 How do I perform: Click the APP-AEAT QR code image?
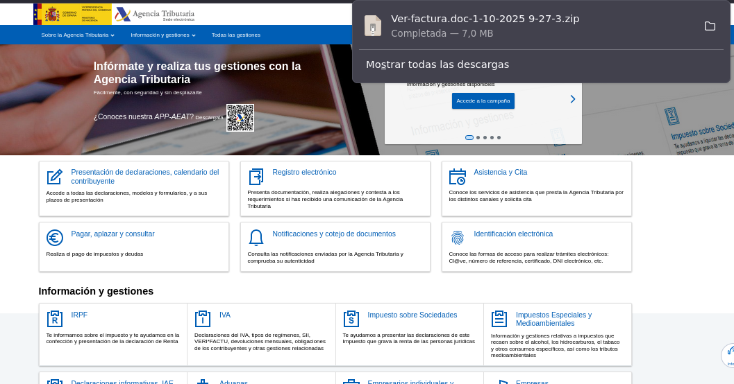pos(240,118)
